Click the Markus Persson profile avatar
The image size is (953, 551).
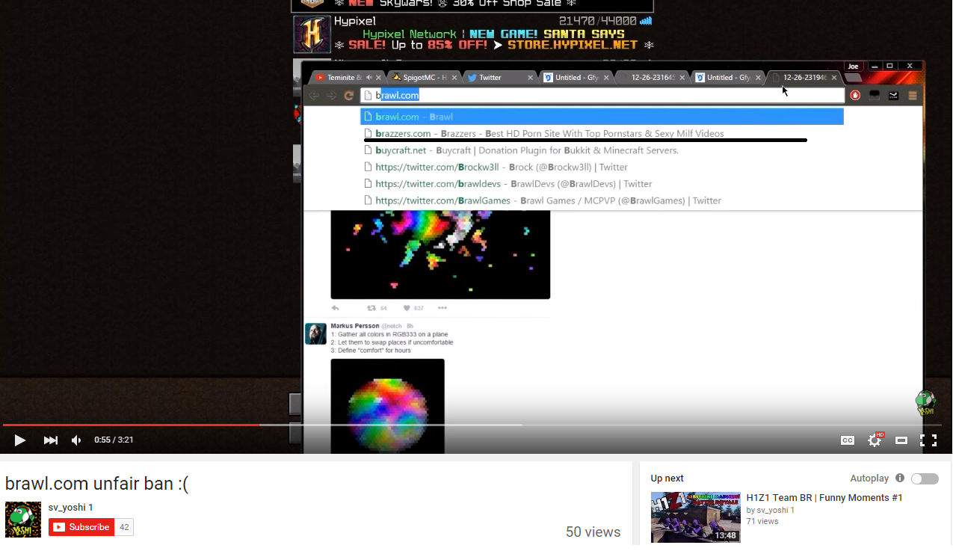[315, 333]
